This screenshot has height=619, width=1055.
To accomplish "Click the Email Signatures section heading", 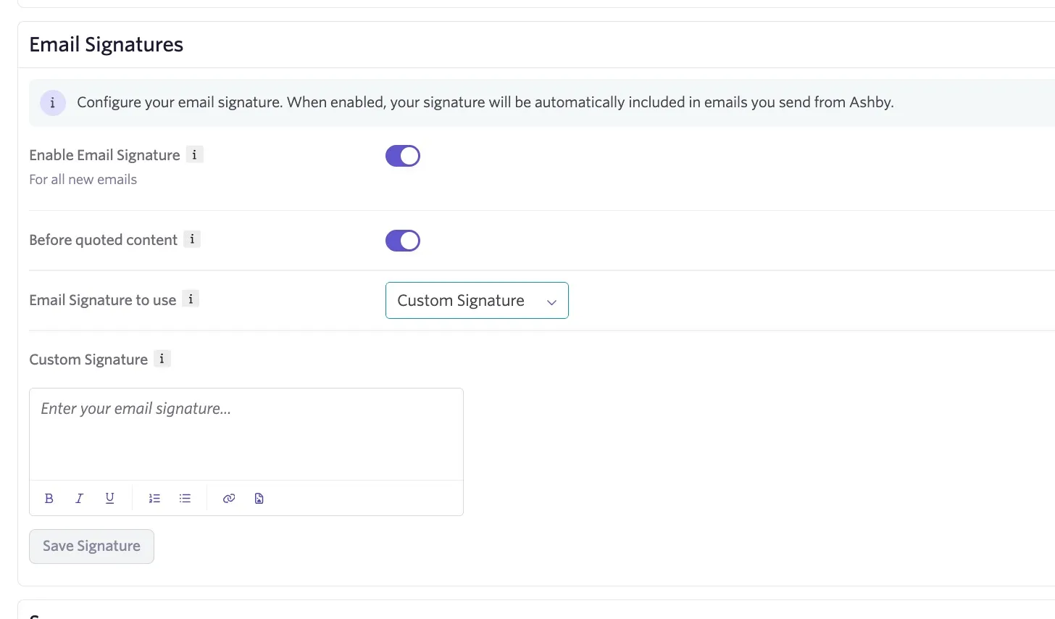I will click(x=107, y=44).
